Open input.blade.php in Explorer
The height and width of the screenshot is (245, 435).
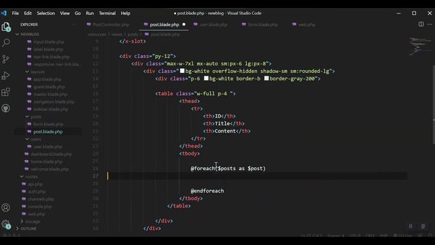48,42
